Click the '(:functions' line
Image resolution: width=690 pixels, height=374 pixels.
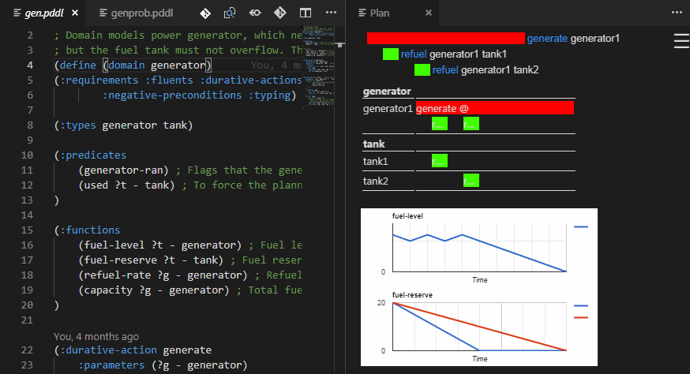coord(87,230)
